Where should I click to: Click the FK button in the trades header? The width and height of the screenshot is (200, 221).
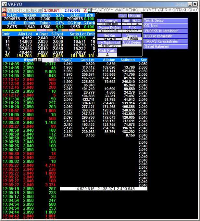pos(57,60)
